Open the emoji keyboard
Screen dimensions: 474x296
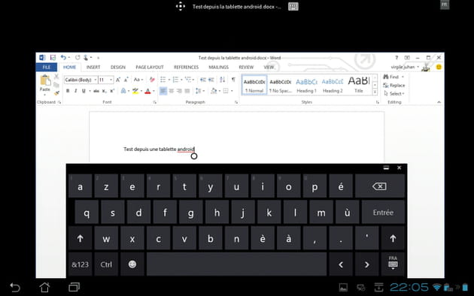coord(132,264)
